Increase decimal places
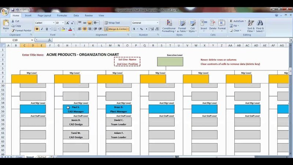Image resolution: width=293 pixels, height=165 pixels. [152, 29]
